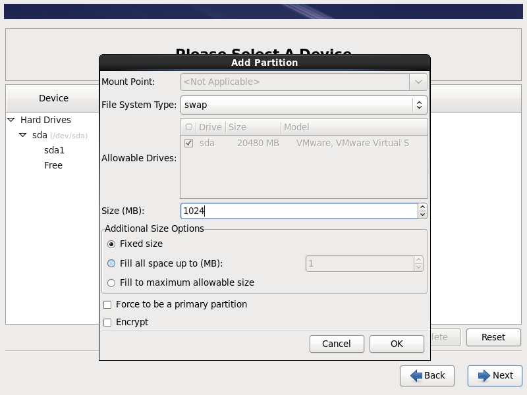527x395 pixels.
Task: Collapse the Hard Drives tree node
Action: (11, 120)
